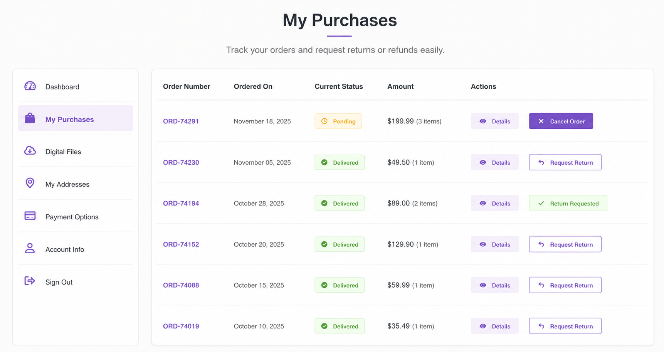
Task: Click the Amount column header
Action: pyautogui.click(x=400, y=86)
